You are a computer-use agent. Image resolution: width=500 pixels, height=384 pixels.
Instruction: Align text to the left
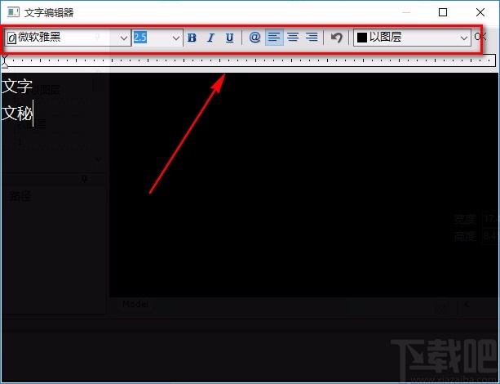(x=274, y=38)
